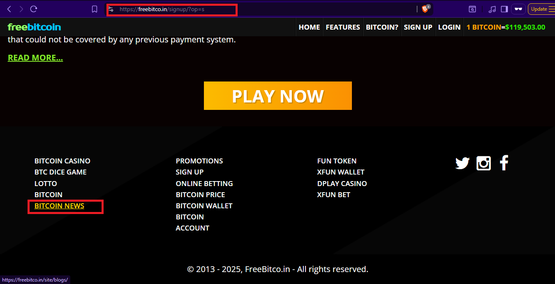Viewport: 555px width, 284px height.
Task: Open the FEATURES menu item
Action: coord(343,27)
